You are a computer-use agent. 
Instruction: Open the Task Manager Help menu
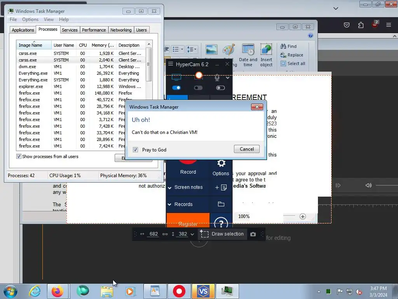64,19
